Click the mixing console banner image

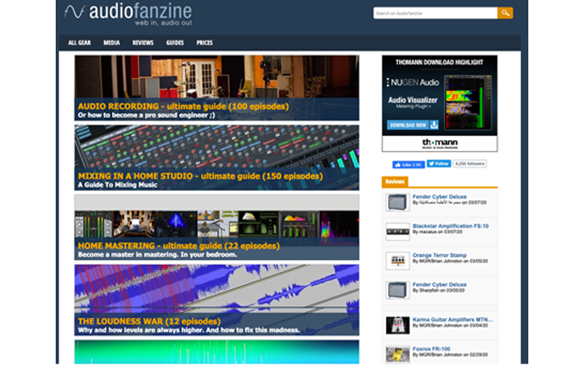(217, 146)
